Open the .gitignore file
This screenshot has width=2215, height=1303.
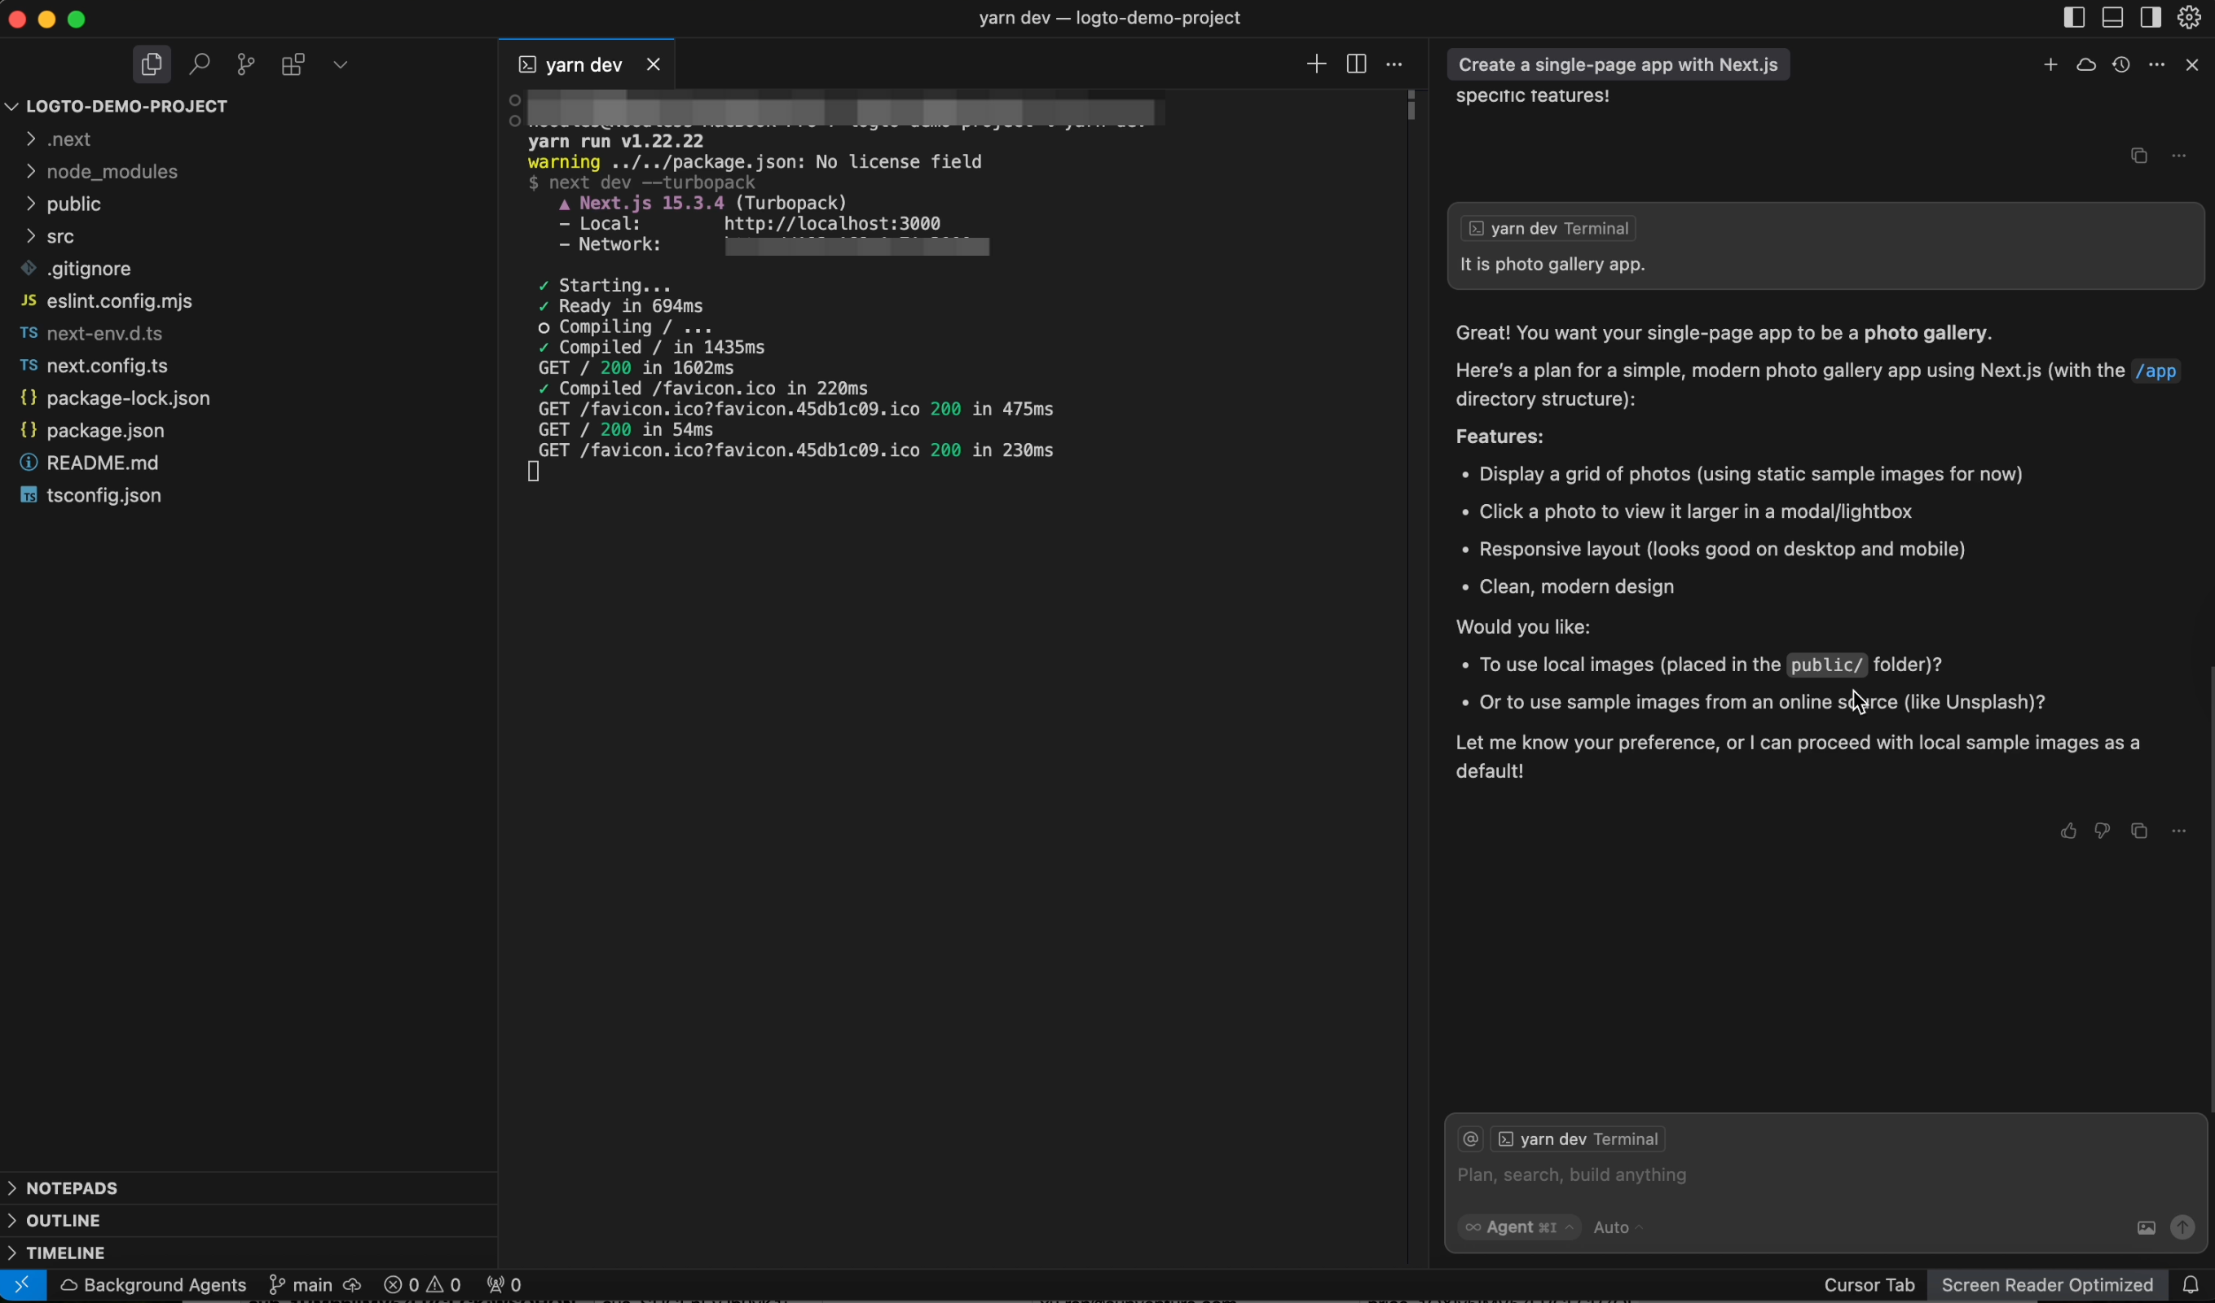click(249, 269)
